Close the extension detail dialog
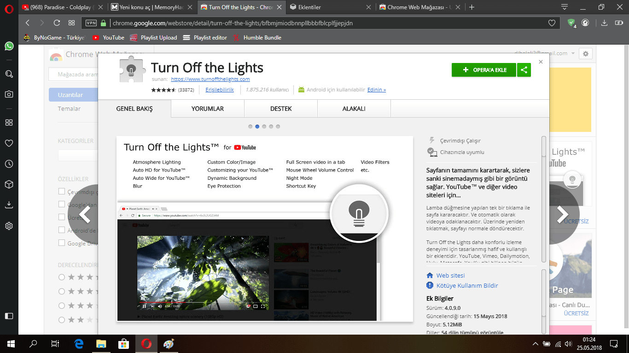The image size is (629, 353). [541, 62]
